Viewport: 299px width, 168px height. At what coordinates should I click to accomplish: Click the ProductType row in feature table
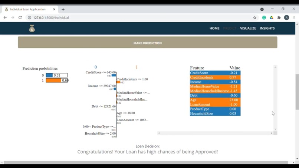pyautogui.click(x=215, y=109)
